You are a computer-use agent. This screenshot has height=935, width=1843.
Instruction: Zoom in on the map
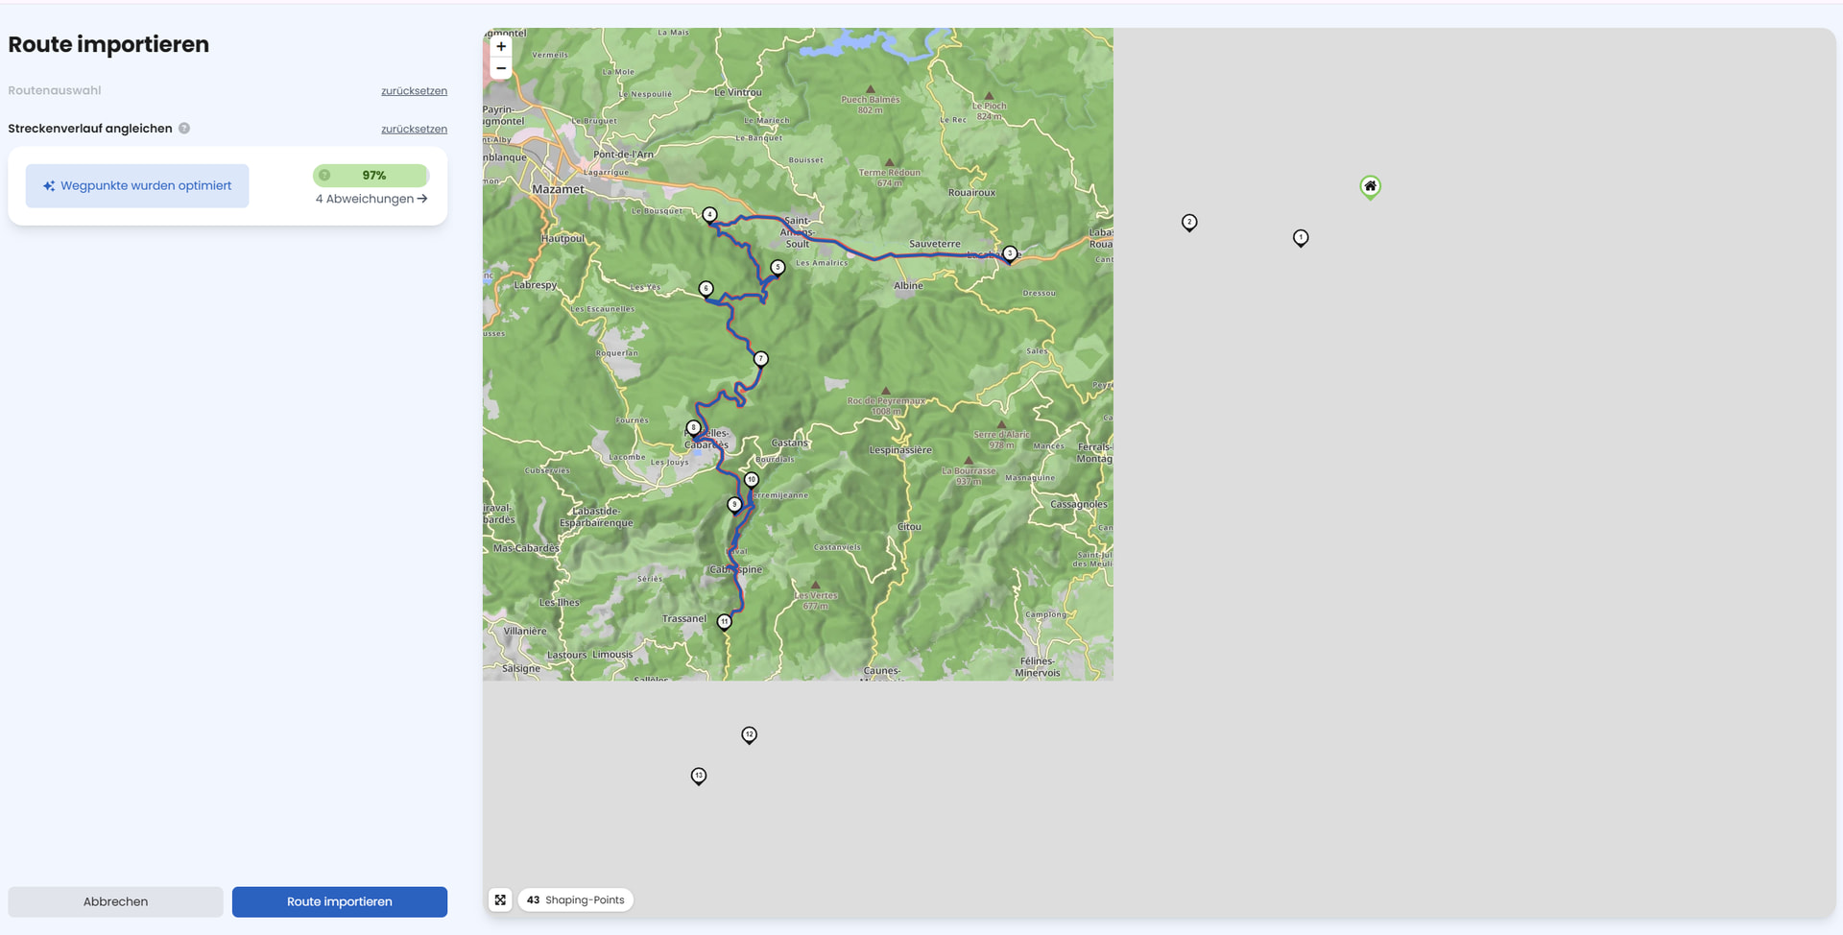[501, 46]
